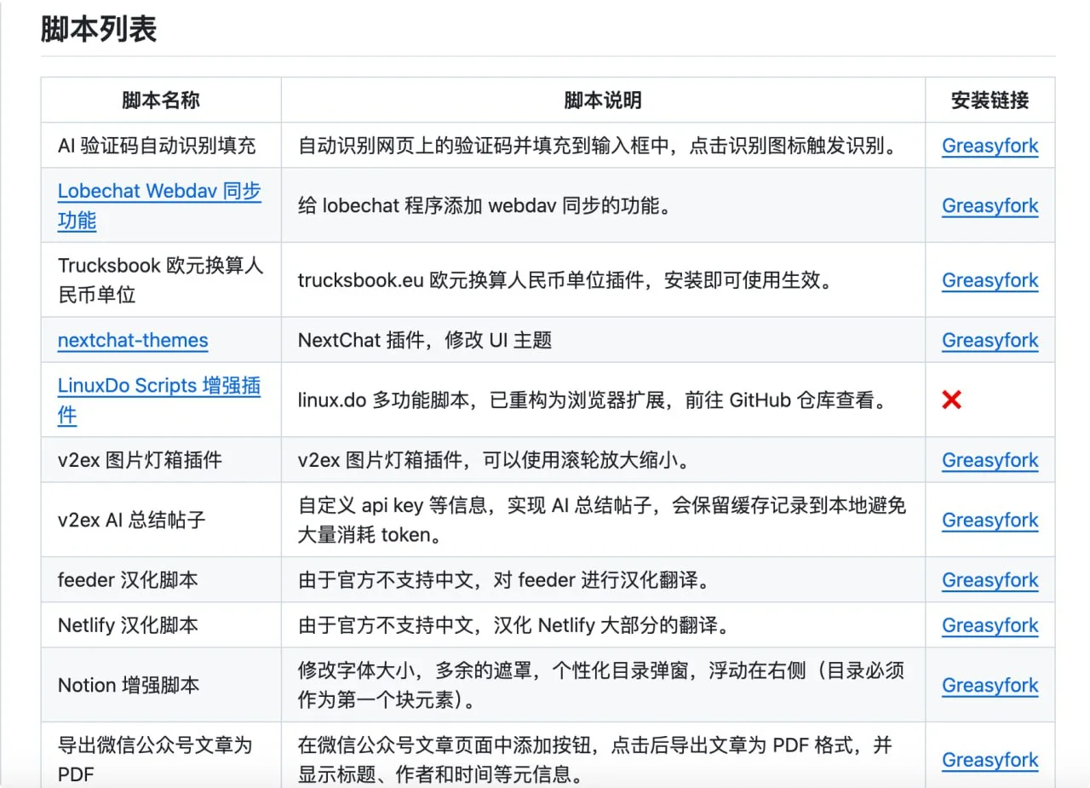Click the Trucksbook 欧元换算人民币单位 script name
Screen dimensions: 1090x788
pos(161,280)
